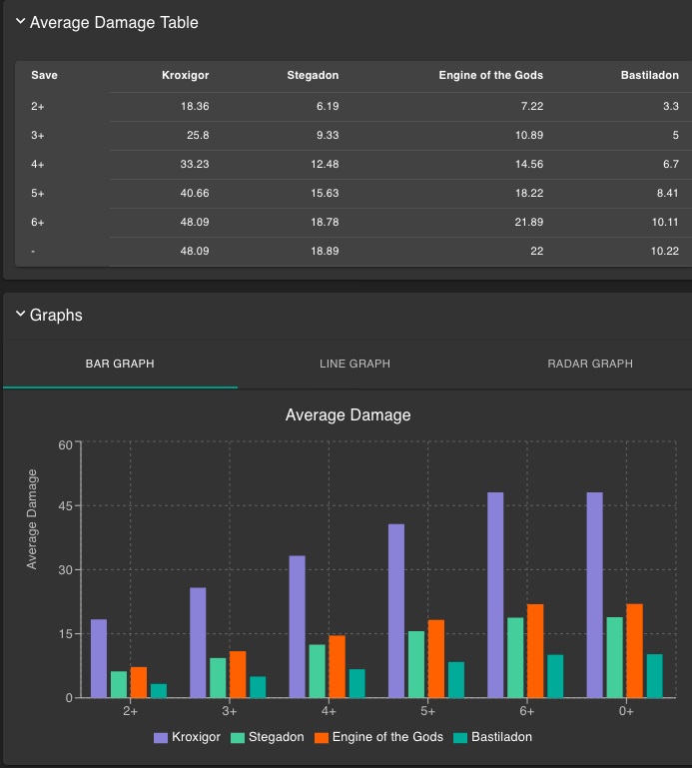
Task: Click Kroxigor value 18.36
Action: [195, 106]
